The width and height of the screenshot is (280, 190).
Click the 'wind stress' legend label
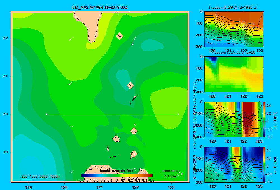[171, 171]
